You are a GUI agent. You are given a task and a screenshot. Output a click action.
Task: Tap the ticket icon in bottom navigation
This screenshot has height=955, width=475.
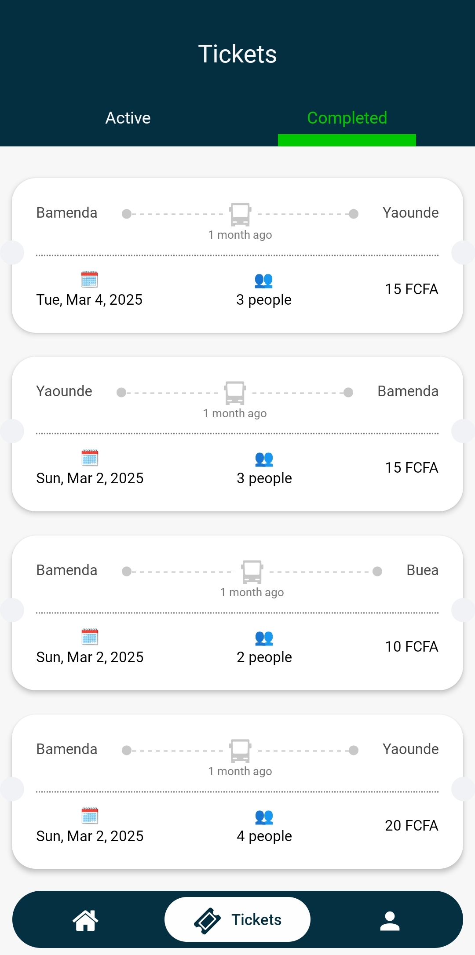tap(207, 920)
